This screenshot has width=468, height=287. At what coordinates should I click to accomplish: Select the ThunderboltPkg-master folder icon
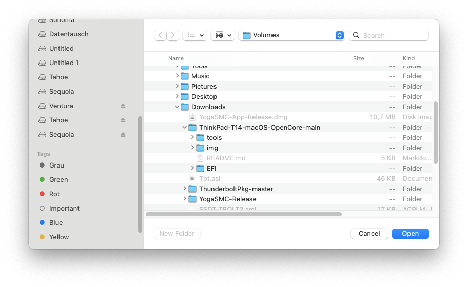(193, 189)
